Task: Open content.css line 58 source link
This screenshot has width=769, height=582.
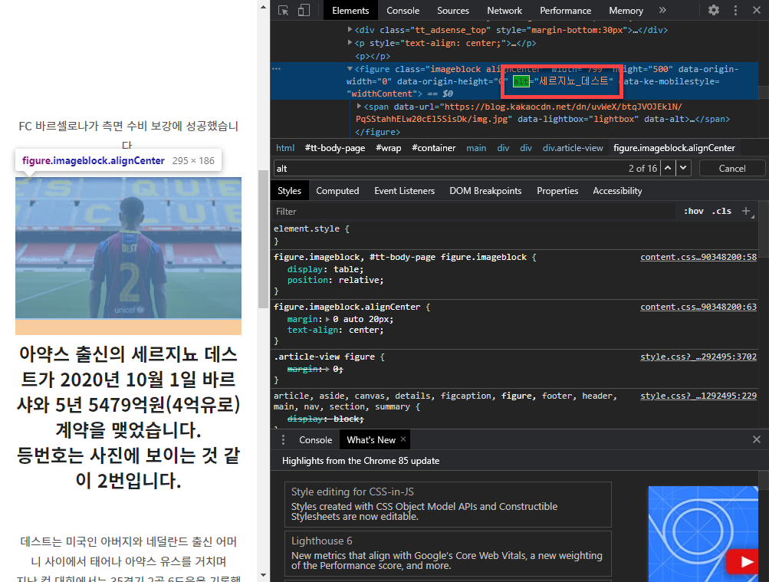Action: (x=698, y=257)
